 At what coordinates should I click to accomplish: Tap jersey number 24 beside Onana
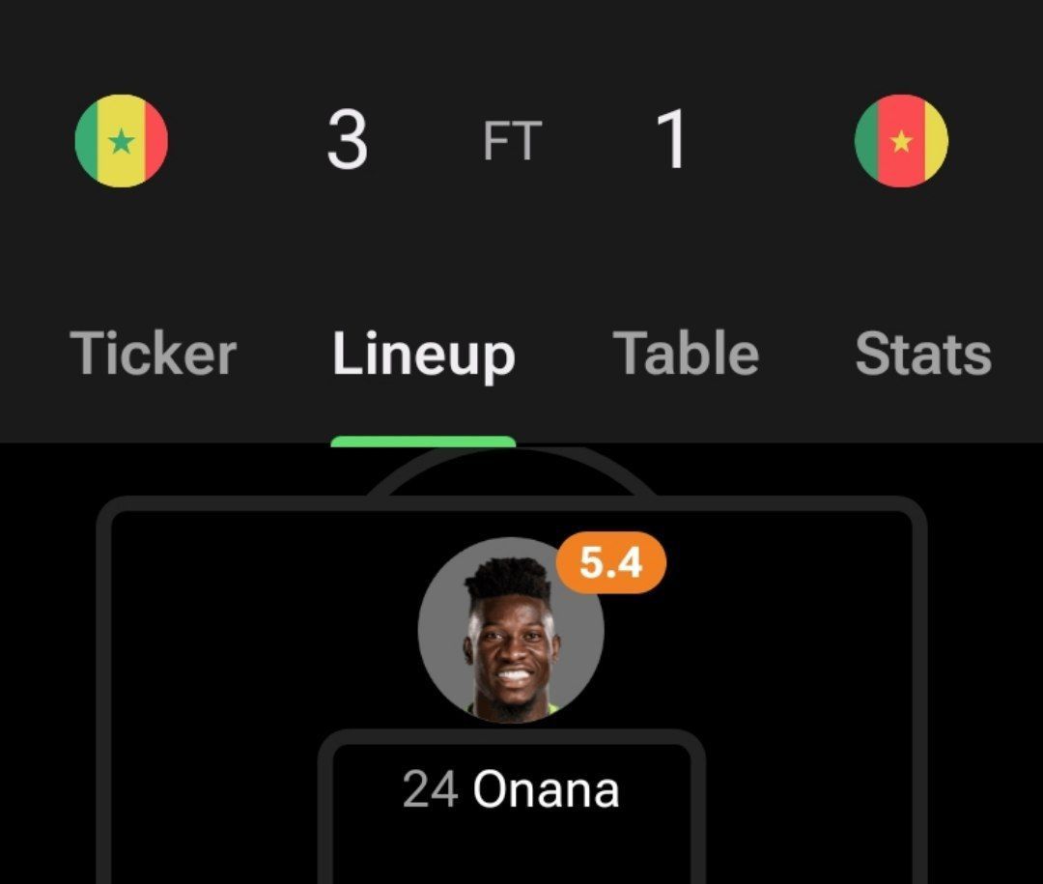431,789
